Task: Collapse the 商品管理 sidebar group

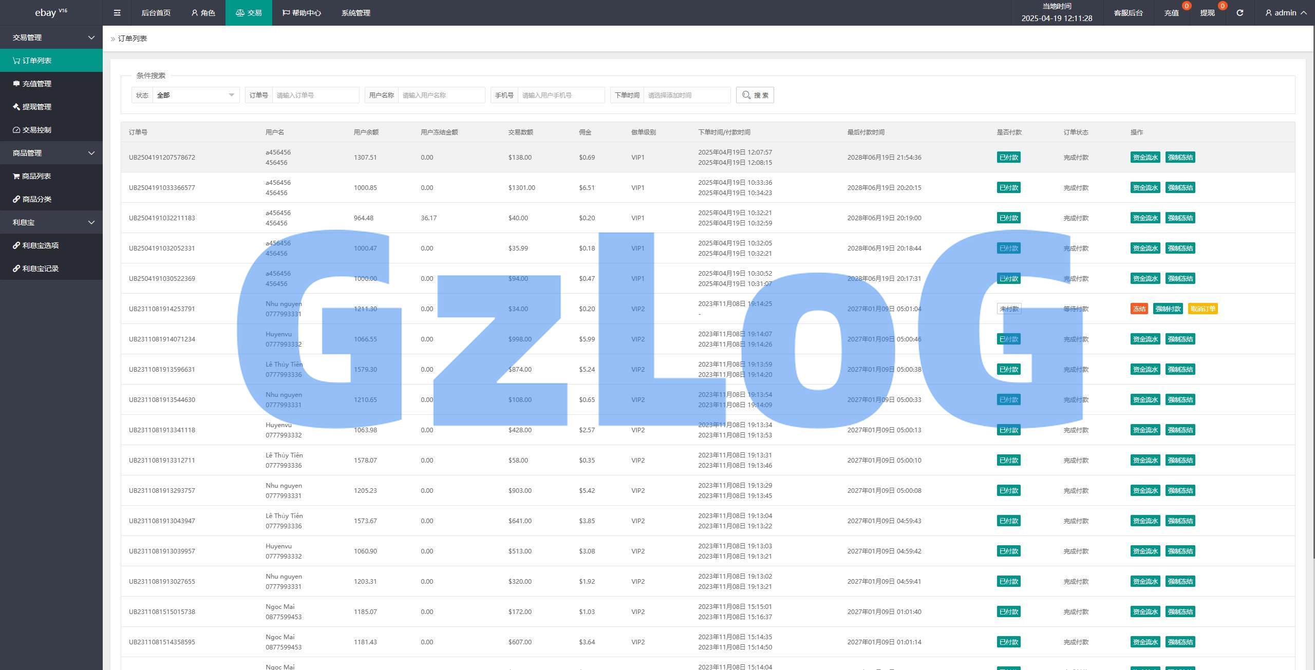Action: tap(51, 153)
